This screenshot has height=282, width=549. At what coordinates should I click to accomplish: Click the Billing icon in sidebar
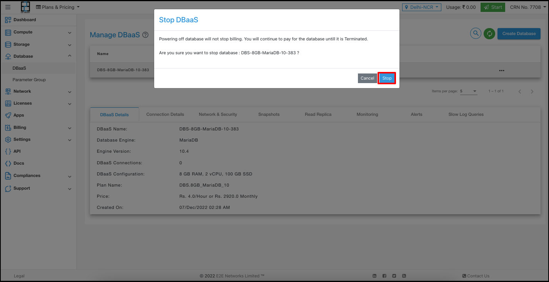tap(8, 128)
